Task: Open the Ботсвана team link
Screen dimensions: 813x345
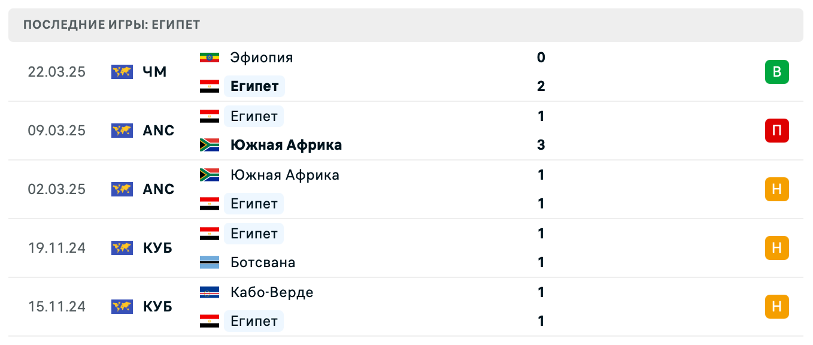Action: tap(263, 262)
